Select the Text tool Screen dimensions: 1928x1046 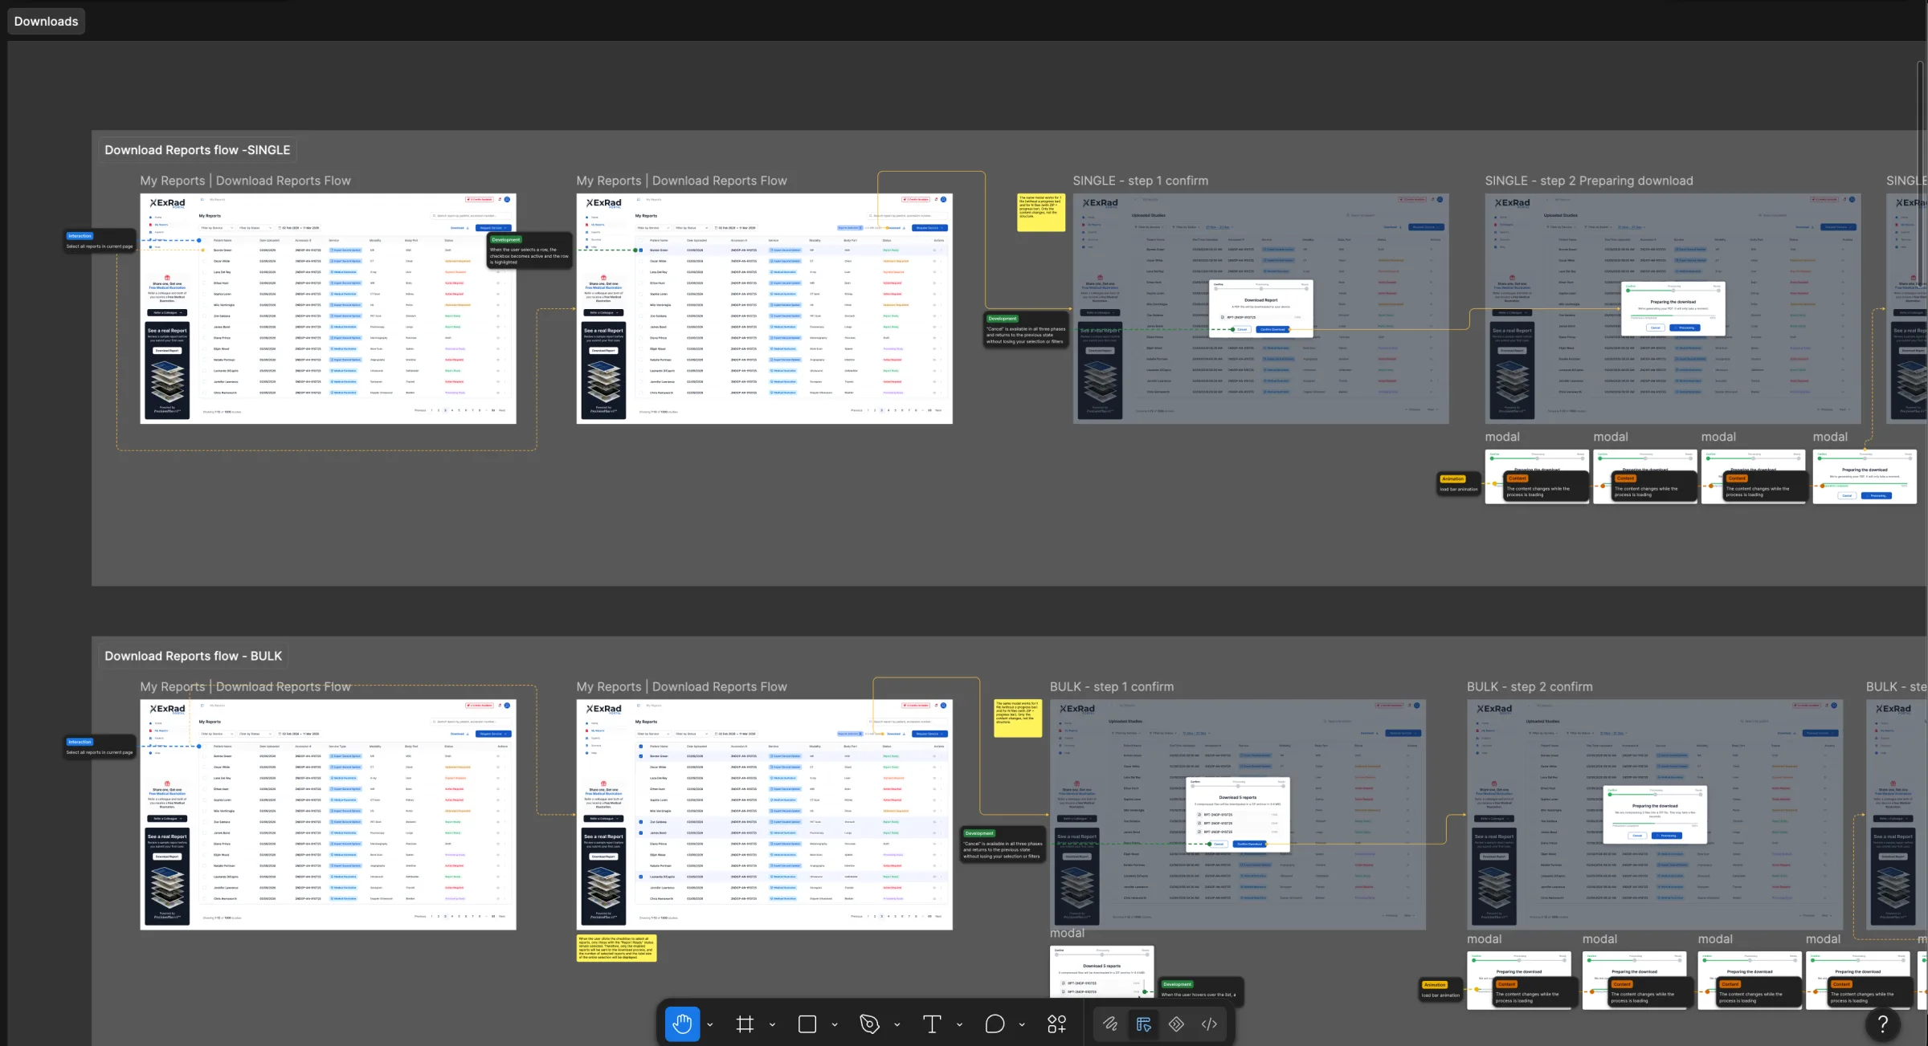(x=932, y=1024)
